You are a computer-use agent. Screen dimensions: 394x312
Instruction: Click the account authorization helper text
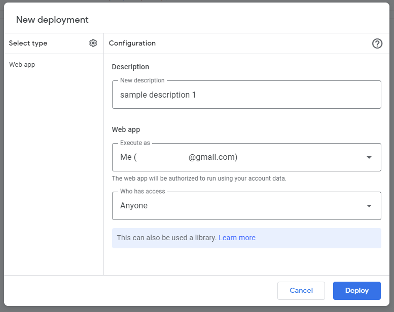[x=199, y=179]
